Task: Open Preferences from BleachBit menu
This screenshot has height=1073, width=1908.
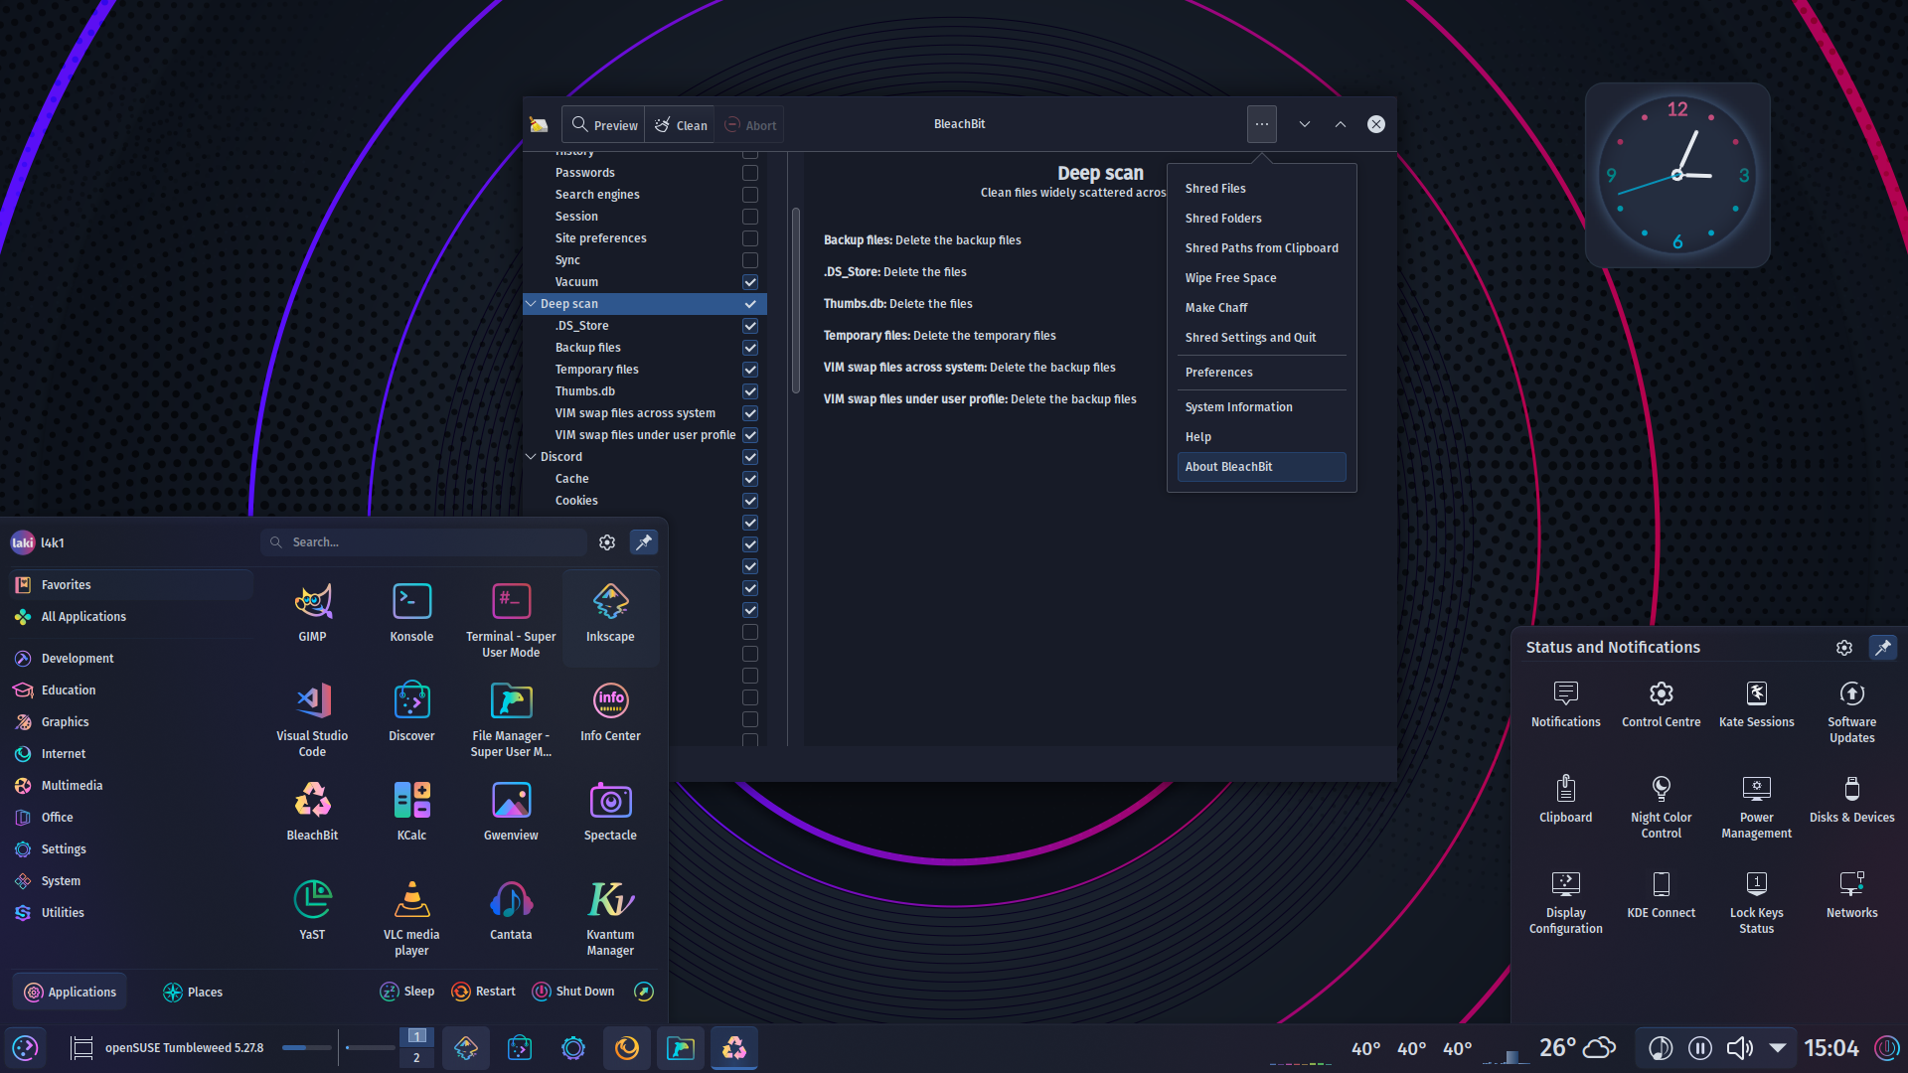Action: (1261, 373)
